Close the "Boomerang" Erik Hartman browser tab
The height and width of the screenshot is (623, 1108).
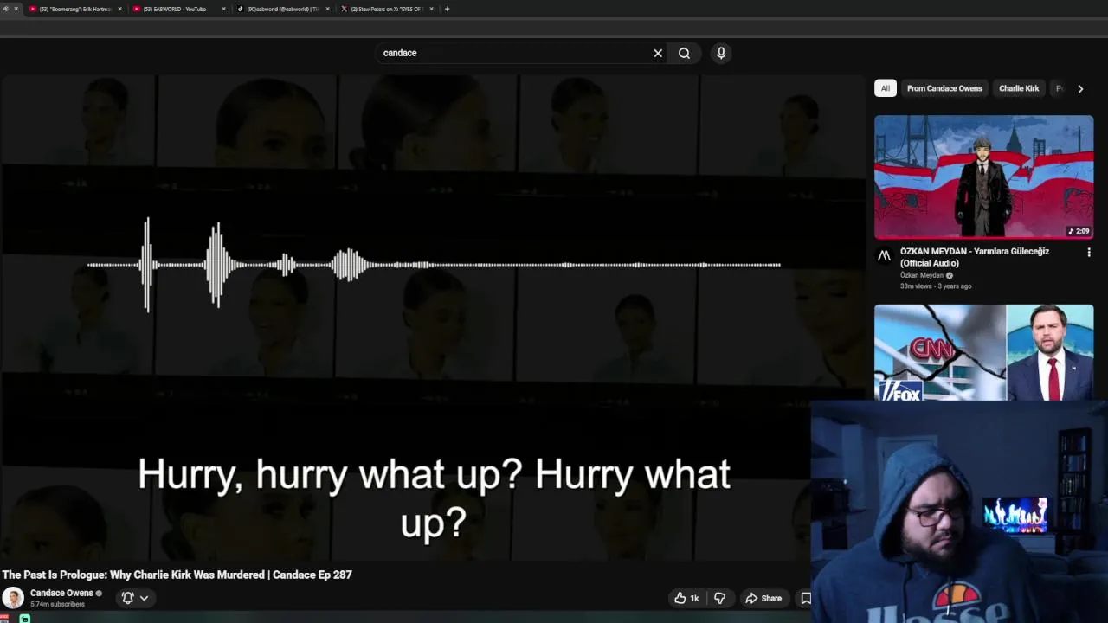coord(119,9)
